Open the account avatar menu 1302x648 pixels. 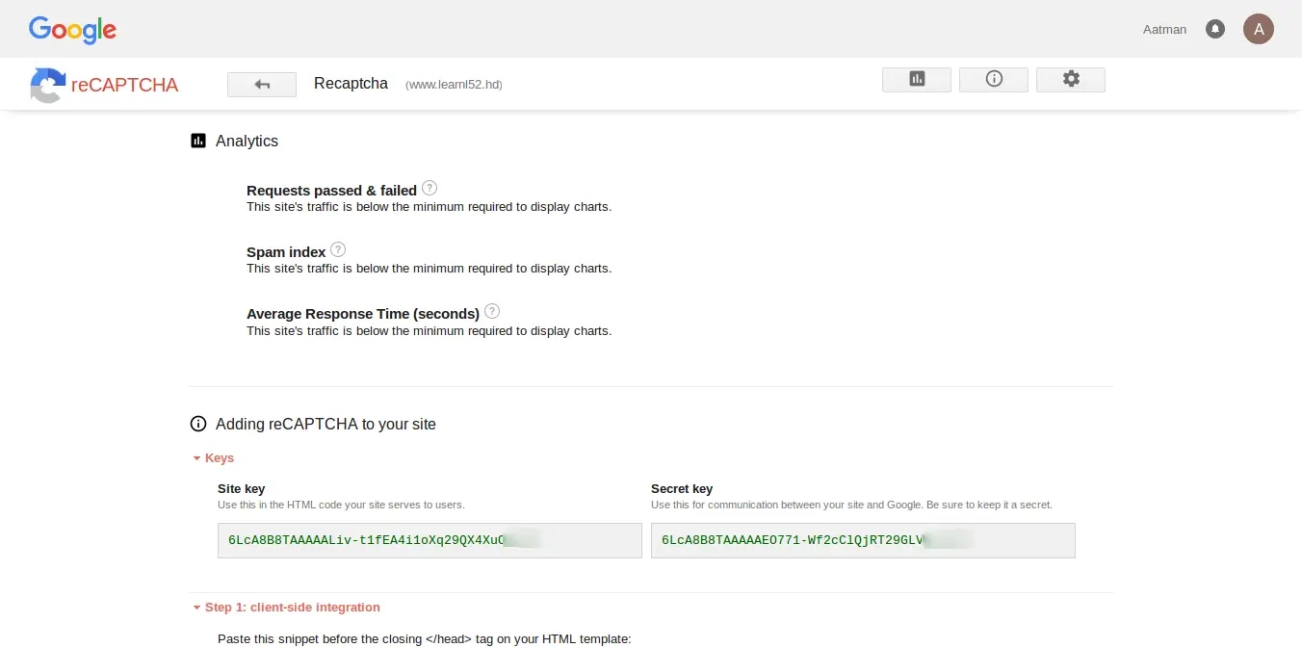point(1258,29)
